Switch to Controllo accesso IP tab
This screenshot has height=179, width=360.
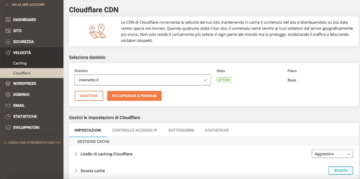[135, 130]
